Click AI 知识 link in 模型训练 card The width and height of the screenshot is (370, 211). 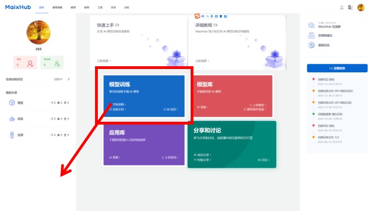(171, 109)
